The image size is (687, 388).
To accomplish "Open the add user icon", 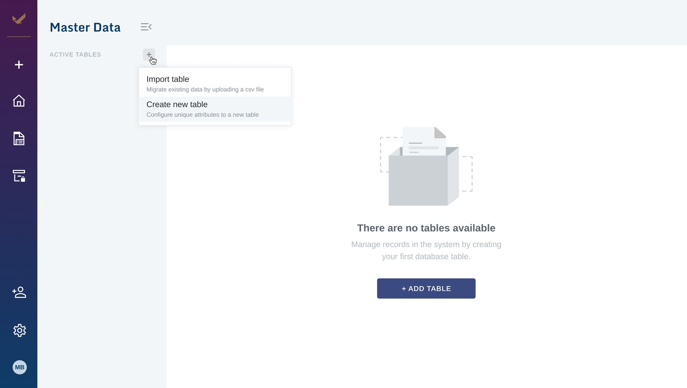I will 19,293.
